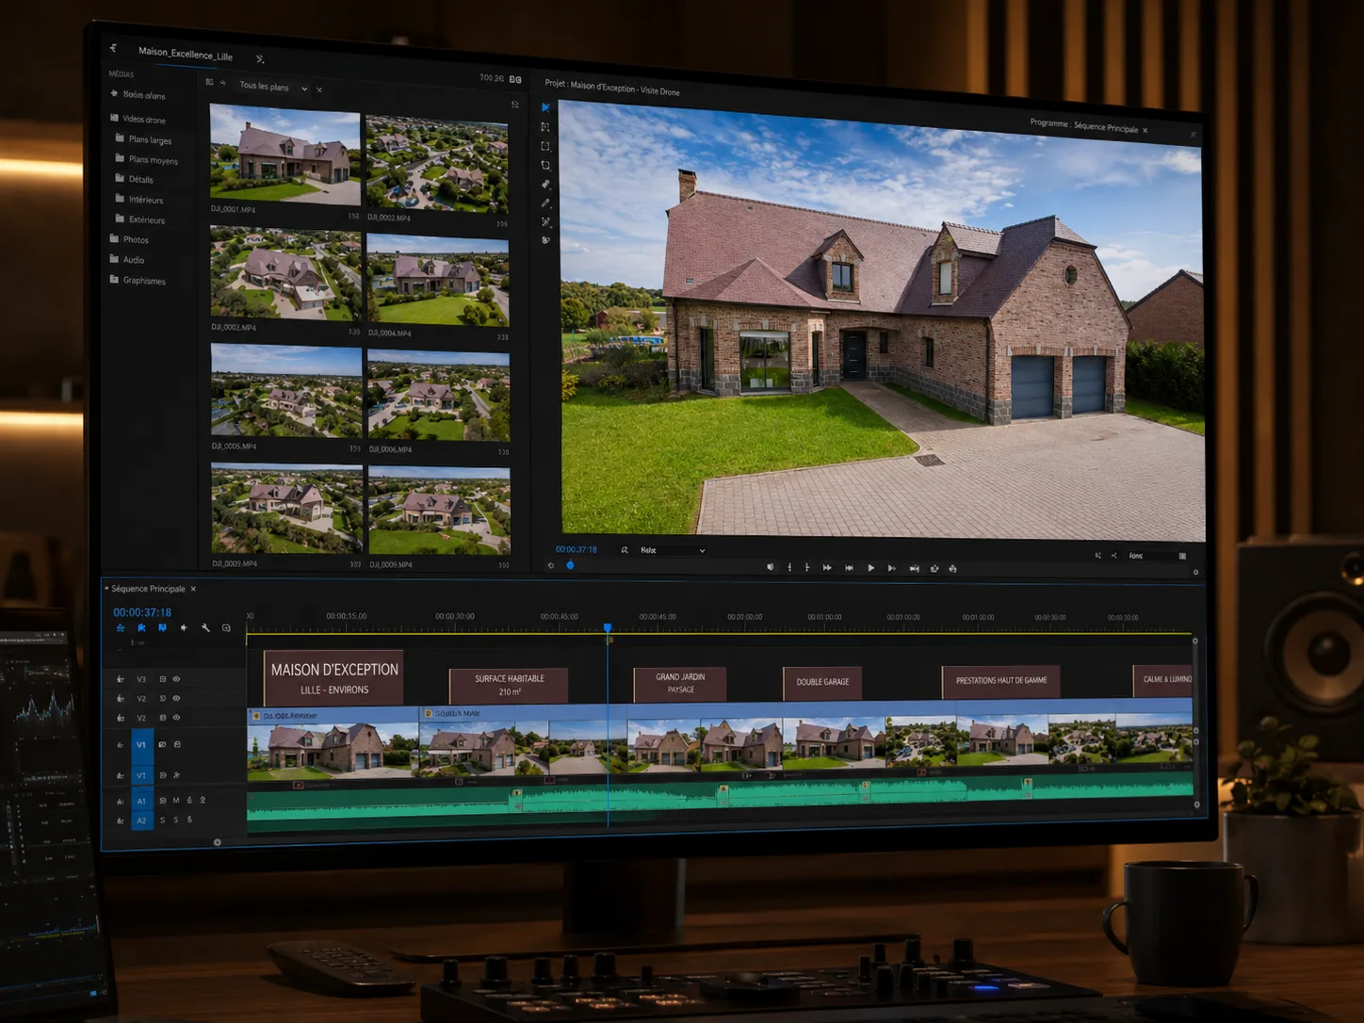
Task: Click the monitor scrub bar blue handle
Action: (x=570, y=565)
